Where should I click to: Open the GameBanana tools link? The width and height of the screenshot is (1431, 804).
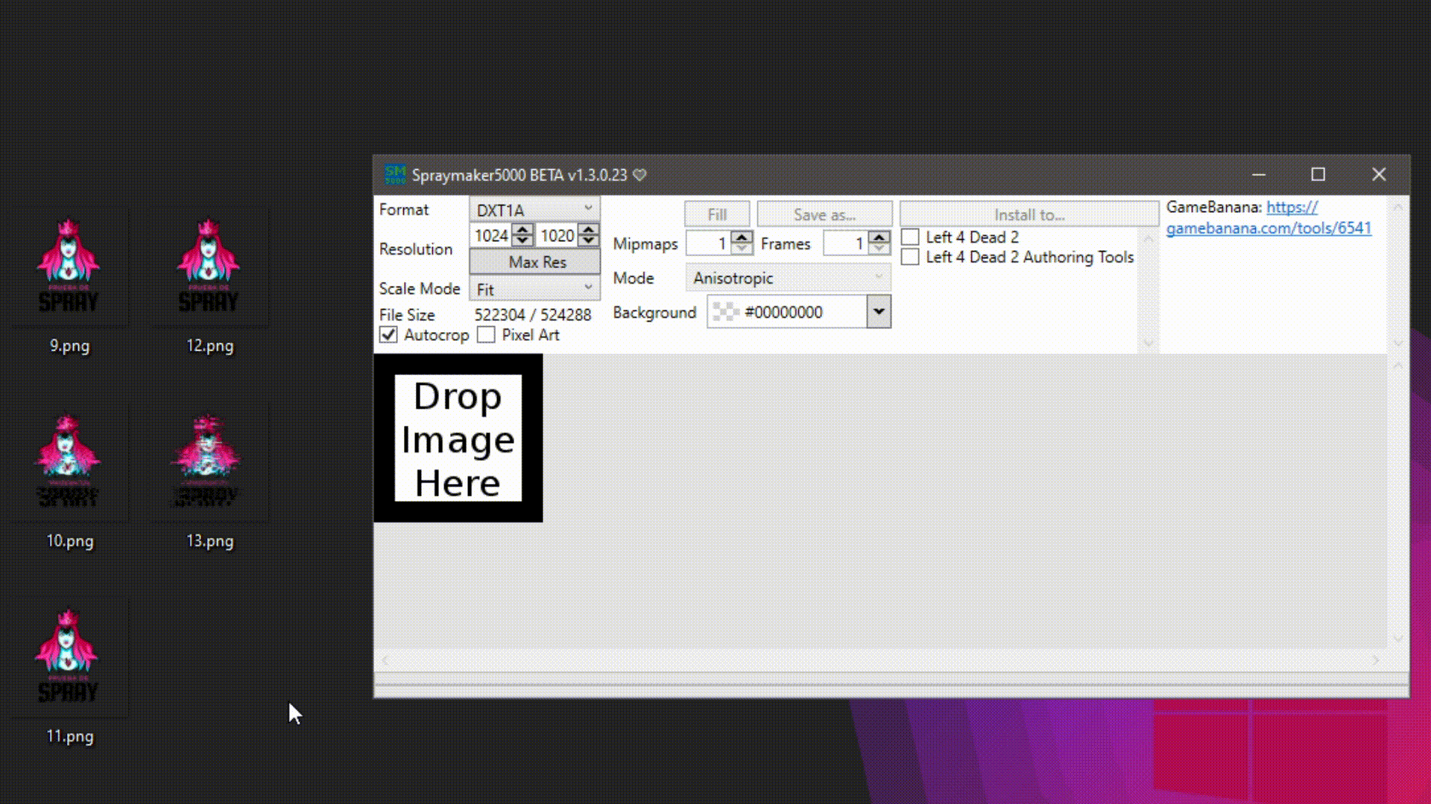pos(1269,228)
